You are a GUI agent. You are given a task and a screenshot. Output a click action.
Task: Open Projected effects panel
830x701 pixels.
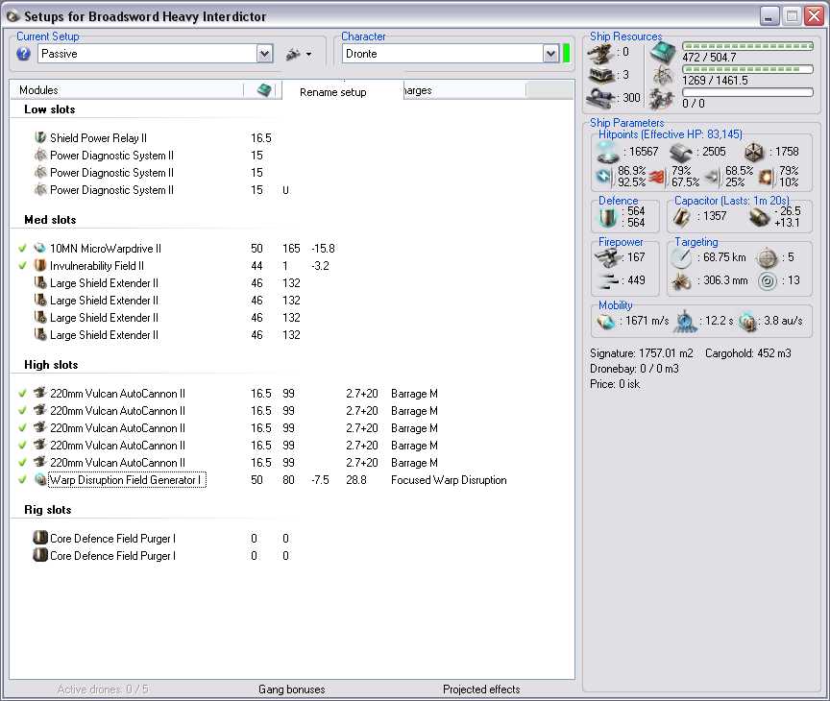(481, 689)
